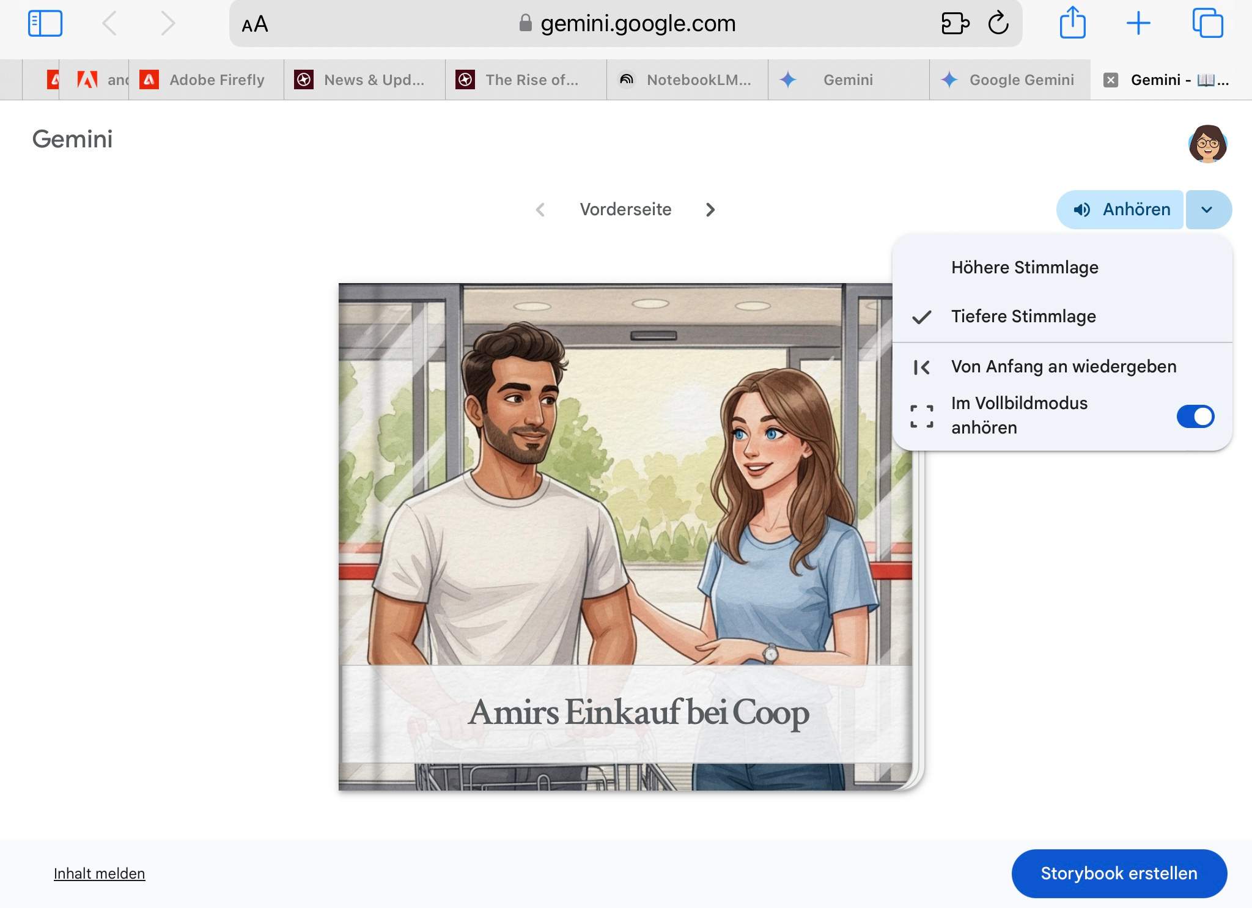1252x908 pixels.
Task: Select Höhere Stimmlage voice option
Action: pyautogui.click(x=1025, y=268)
